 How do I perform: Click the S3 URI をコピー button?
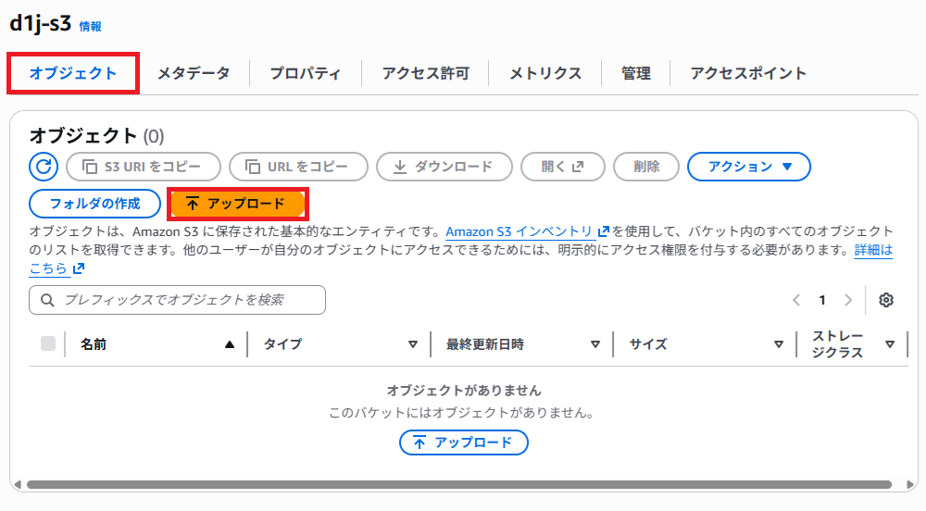click(144, 167)
